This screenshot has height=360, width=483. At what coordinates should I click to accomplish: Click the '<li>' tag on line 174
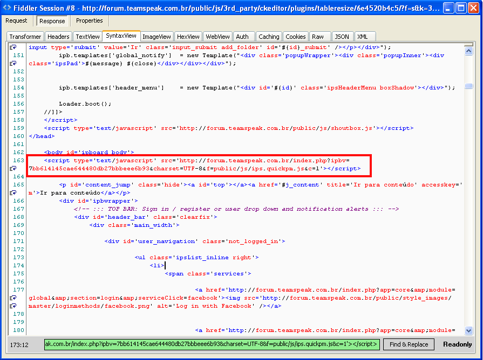click(157, 266)
